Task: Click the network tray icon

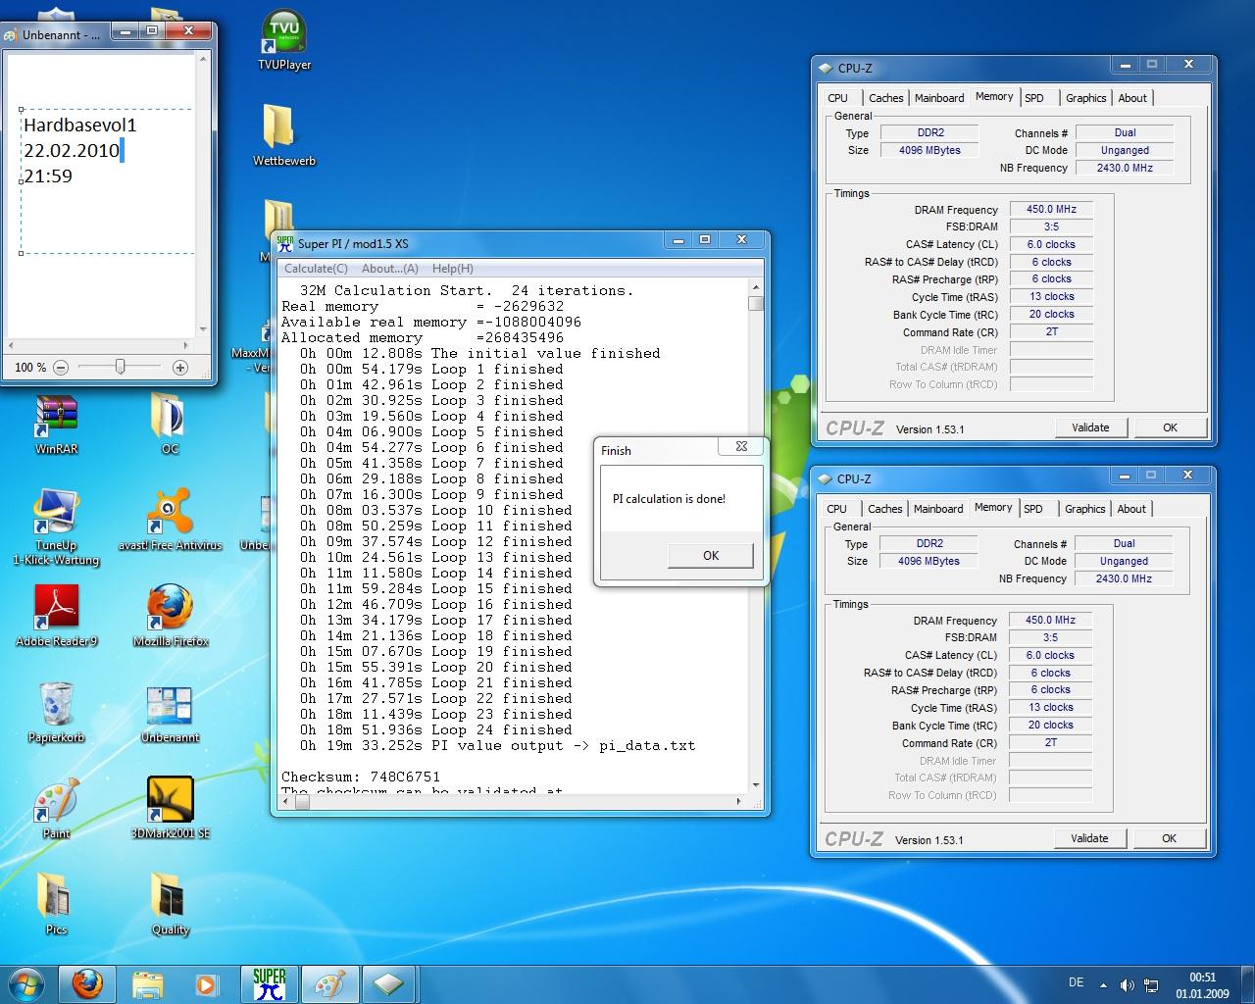Action: tap(1152, 984)
